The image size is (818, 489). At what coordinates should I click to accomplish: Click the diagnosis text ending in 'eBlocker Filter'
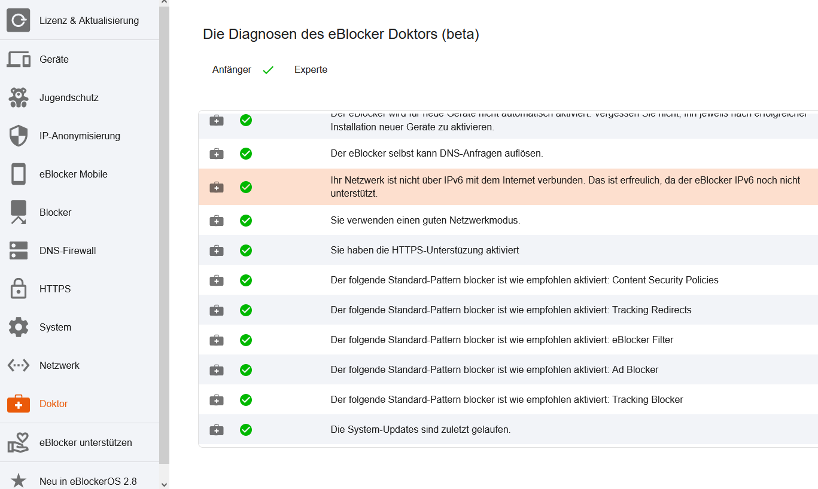pos(502,340)
